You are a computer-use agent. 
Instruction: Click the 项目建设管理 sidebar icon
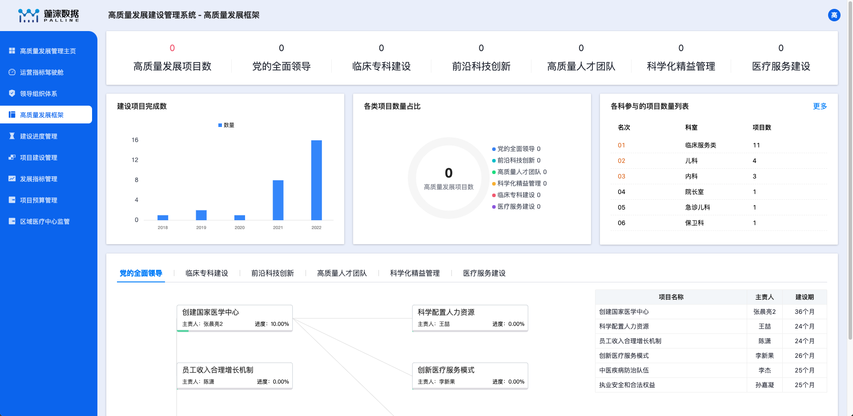(x=12, y=157)
